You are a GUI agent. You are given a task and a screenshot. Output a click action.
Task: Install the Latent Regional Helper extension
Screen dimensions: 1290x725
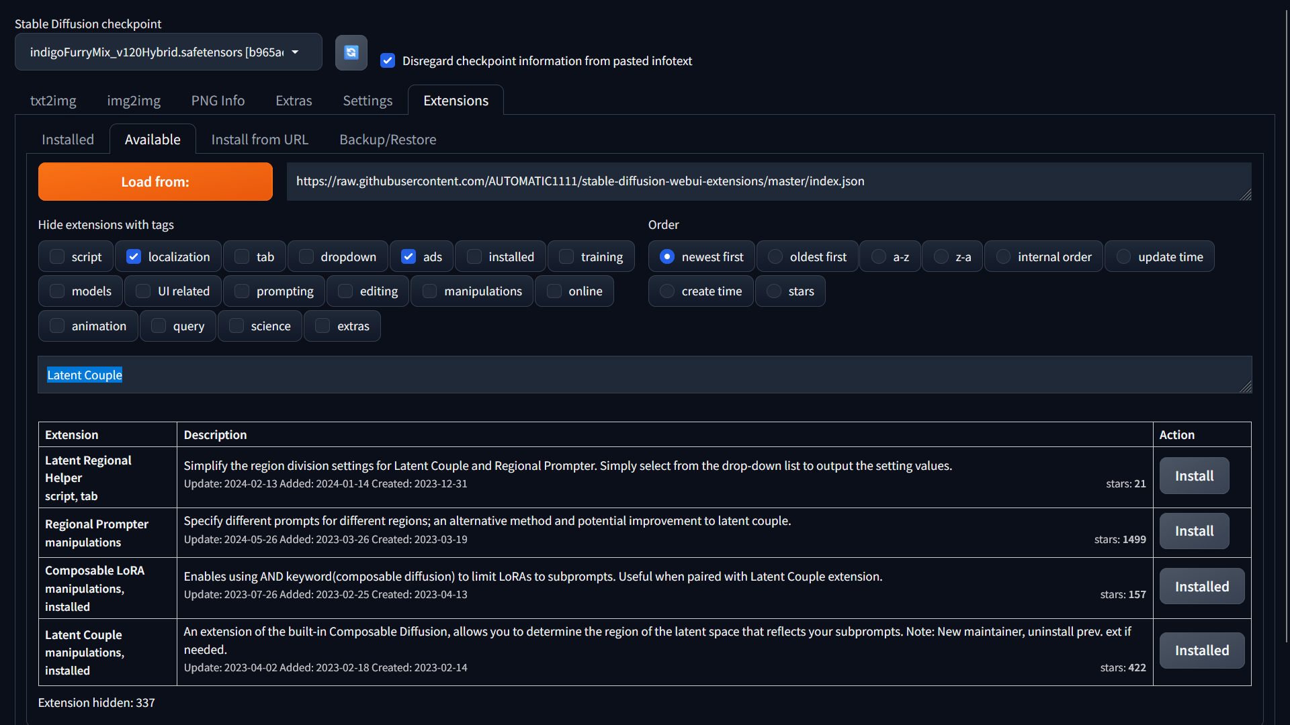point(1194,476)
